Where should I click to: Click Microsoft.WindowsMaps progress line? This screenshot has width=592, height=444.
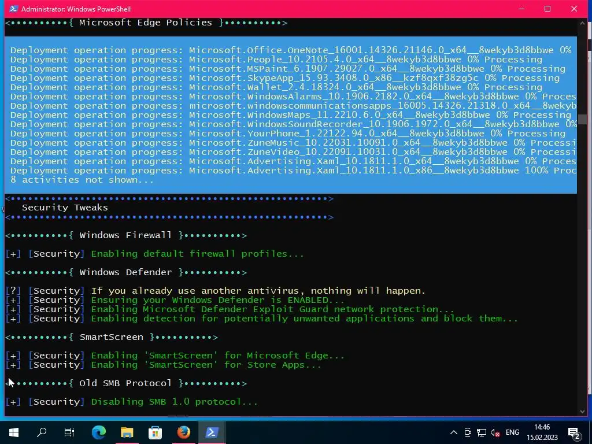(x=291, y=115)
